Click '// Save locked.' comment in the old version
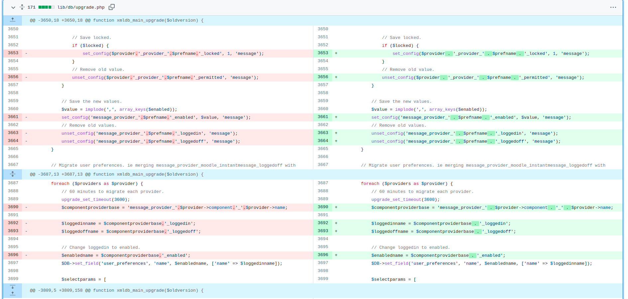 [x=92, y=38]
